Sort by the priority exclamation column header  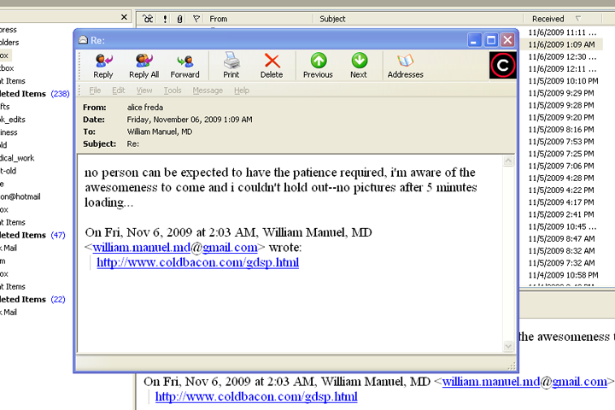point(165,19)
